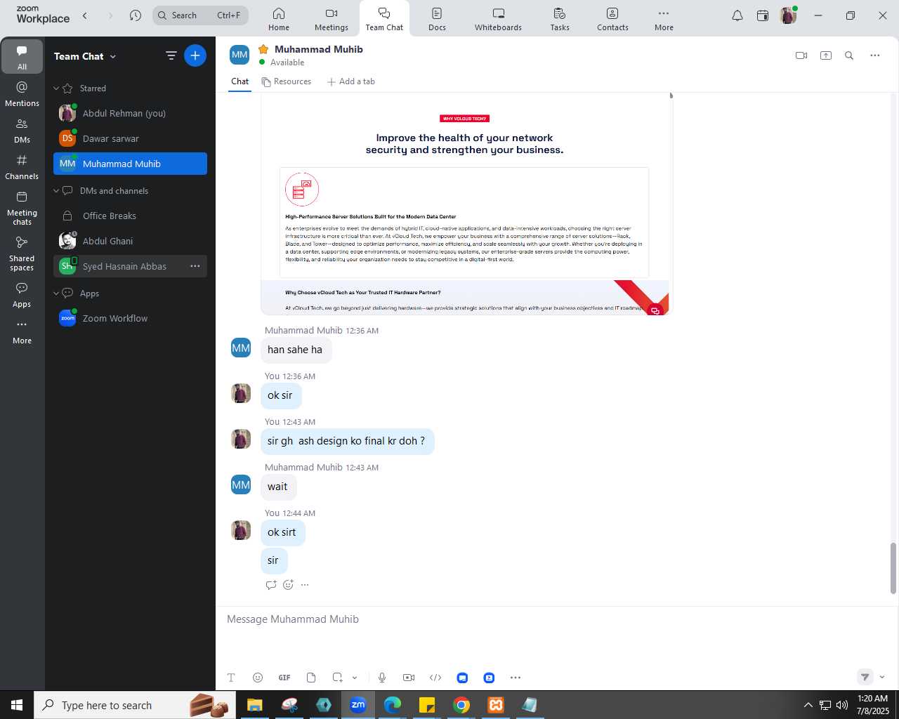Click the screenshot capture icon
The width and height of the screenshot is (899, 719).
[x=338, y=678]
